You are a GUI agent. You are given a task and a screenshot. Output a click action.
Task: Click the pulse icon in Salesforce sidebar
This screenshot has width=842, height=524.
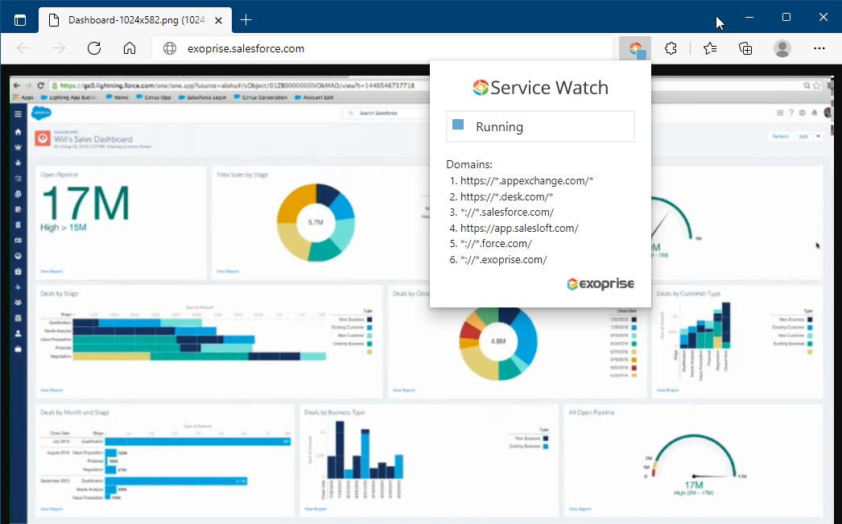(x=18, y=287)
